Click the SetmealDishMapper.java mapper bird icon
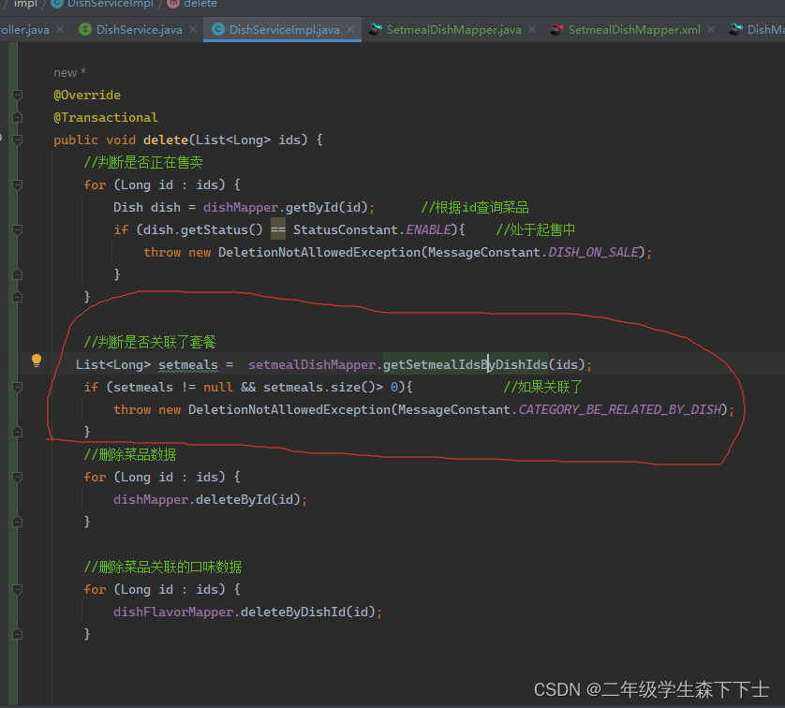This screenshot has height=708, width=785. click(x=375, y=30)
